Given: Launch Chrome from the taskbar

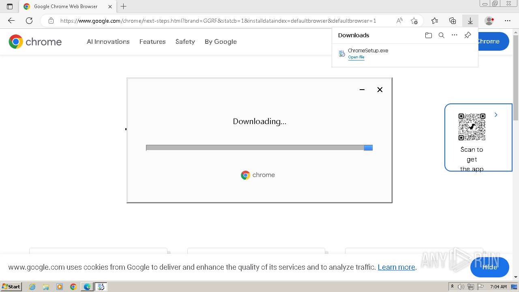Looking at the screenshot, I should click(73, 287).
